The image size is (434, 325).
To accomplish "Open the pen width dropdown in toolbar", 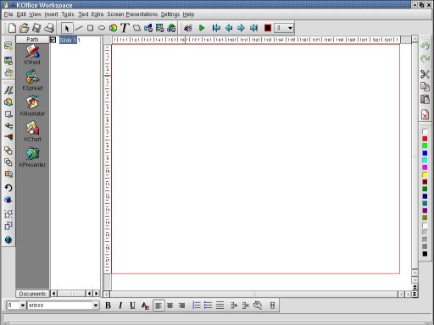I will [x=284, y=28].
